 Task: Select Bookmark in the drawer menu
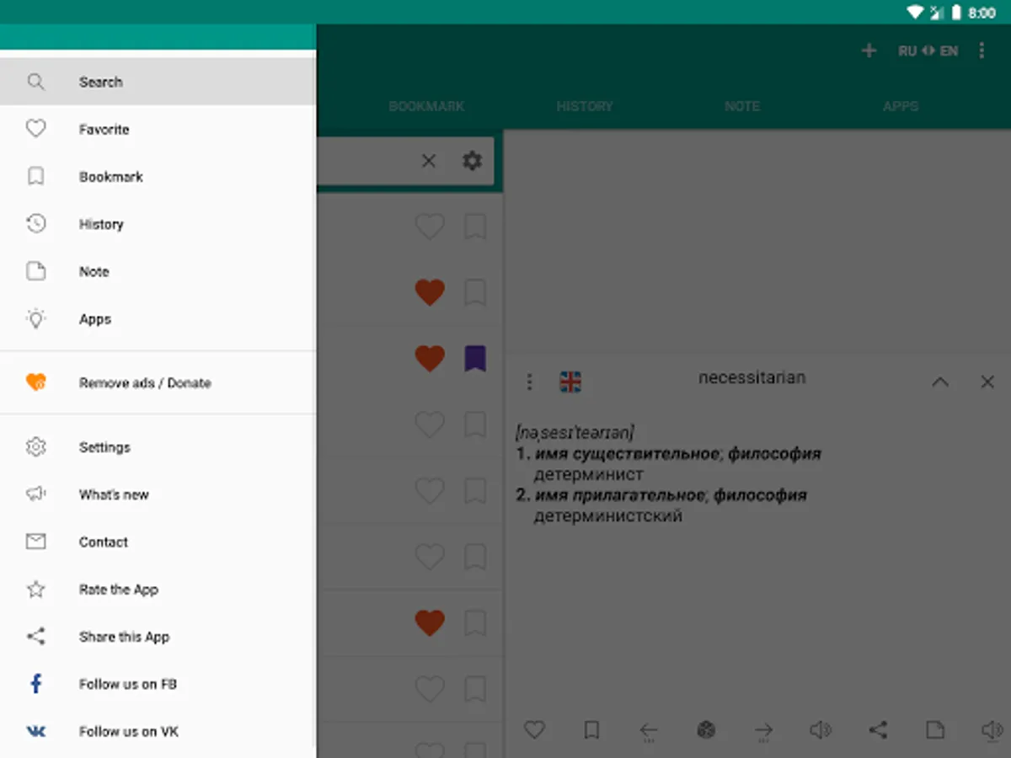[158, 177]
